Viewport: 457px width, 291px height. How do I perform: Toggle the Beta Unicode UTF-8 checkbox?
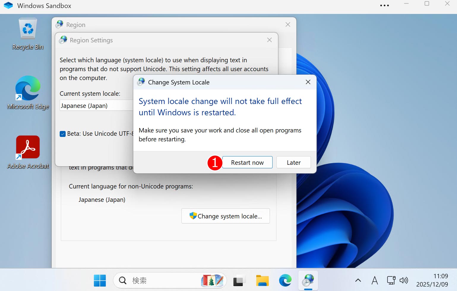(63, 134)
